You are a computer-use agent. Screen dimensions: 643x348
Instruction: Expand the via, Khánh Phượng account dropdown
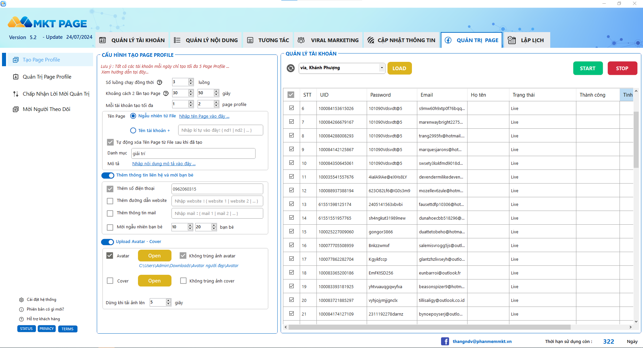click(x=381, y=68)
